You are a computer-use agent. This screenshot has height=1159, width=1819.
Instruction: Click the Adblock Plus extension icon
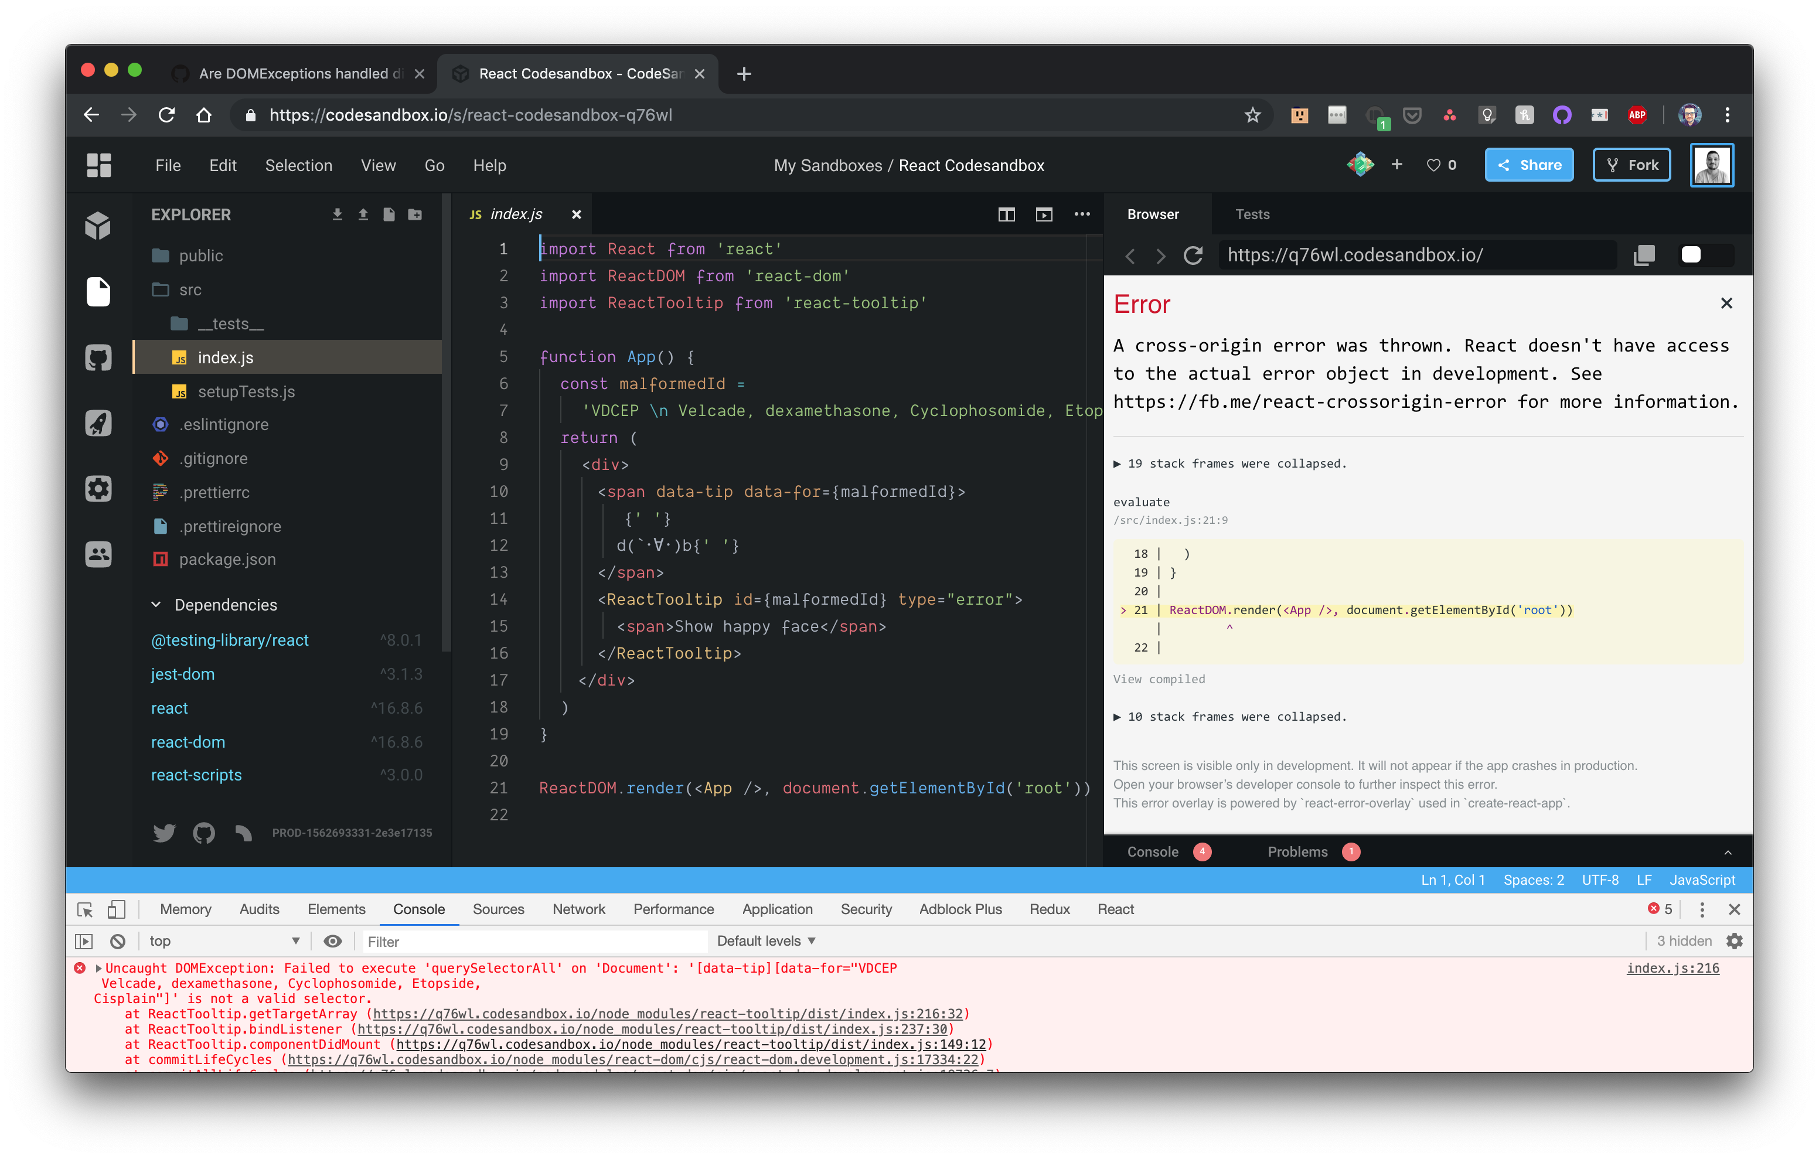click(1637, 115)
